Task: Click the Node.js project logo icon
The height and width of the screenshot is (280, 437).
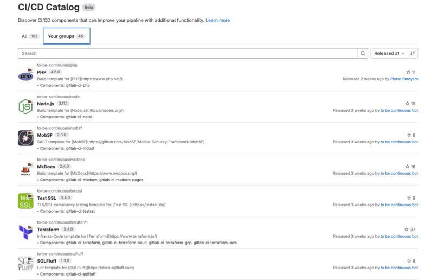Action: pyautogui.click(x=25, y=106)
